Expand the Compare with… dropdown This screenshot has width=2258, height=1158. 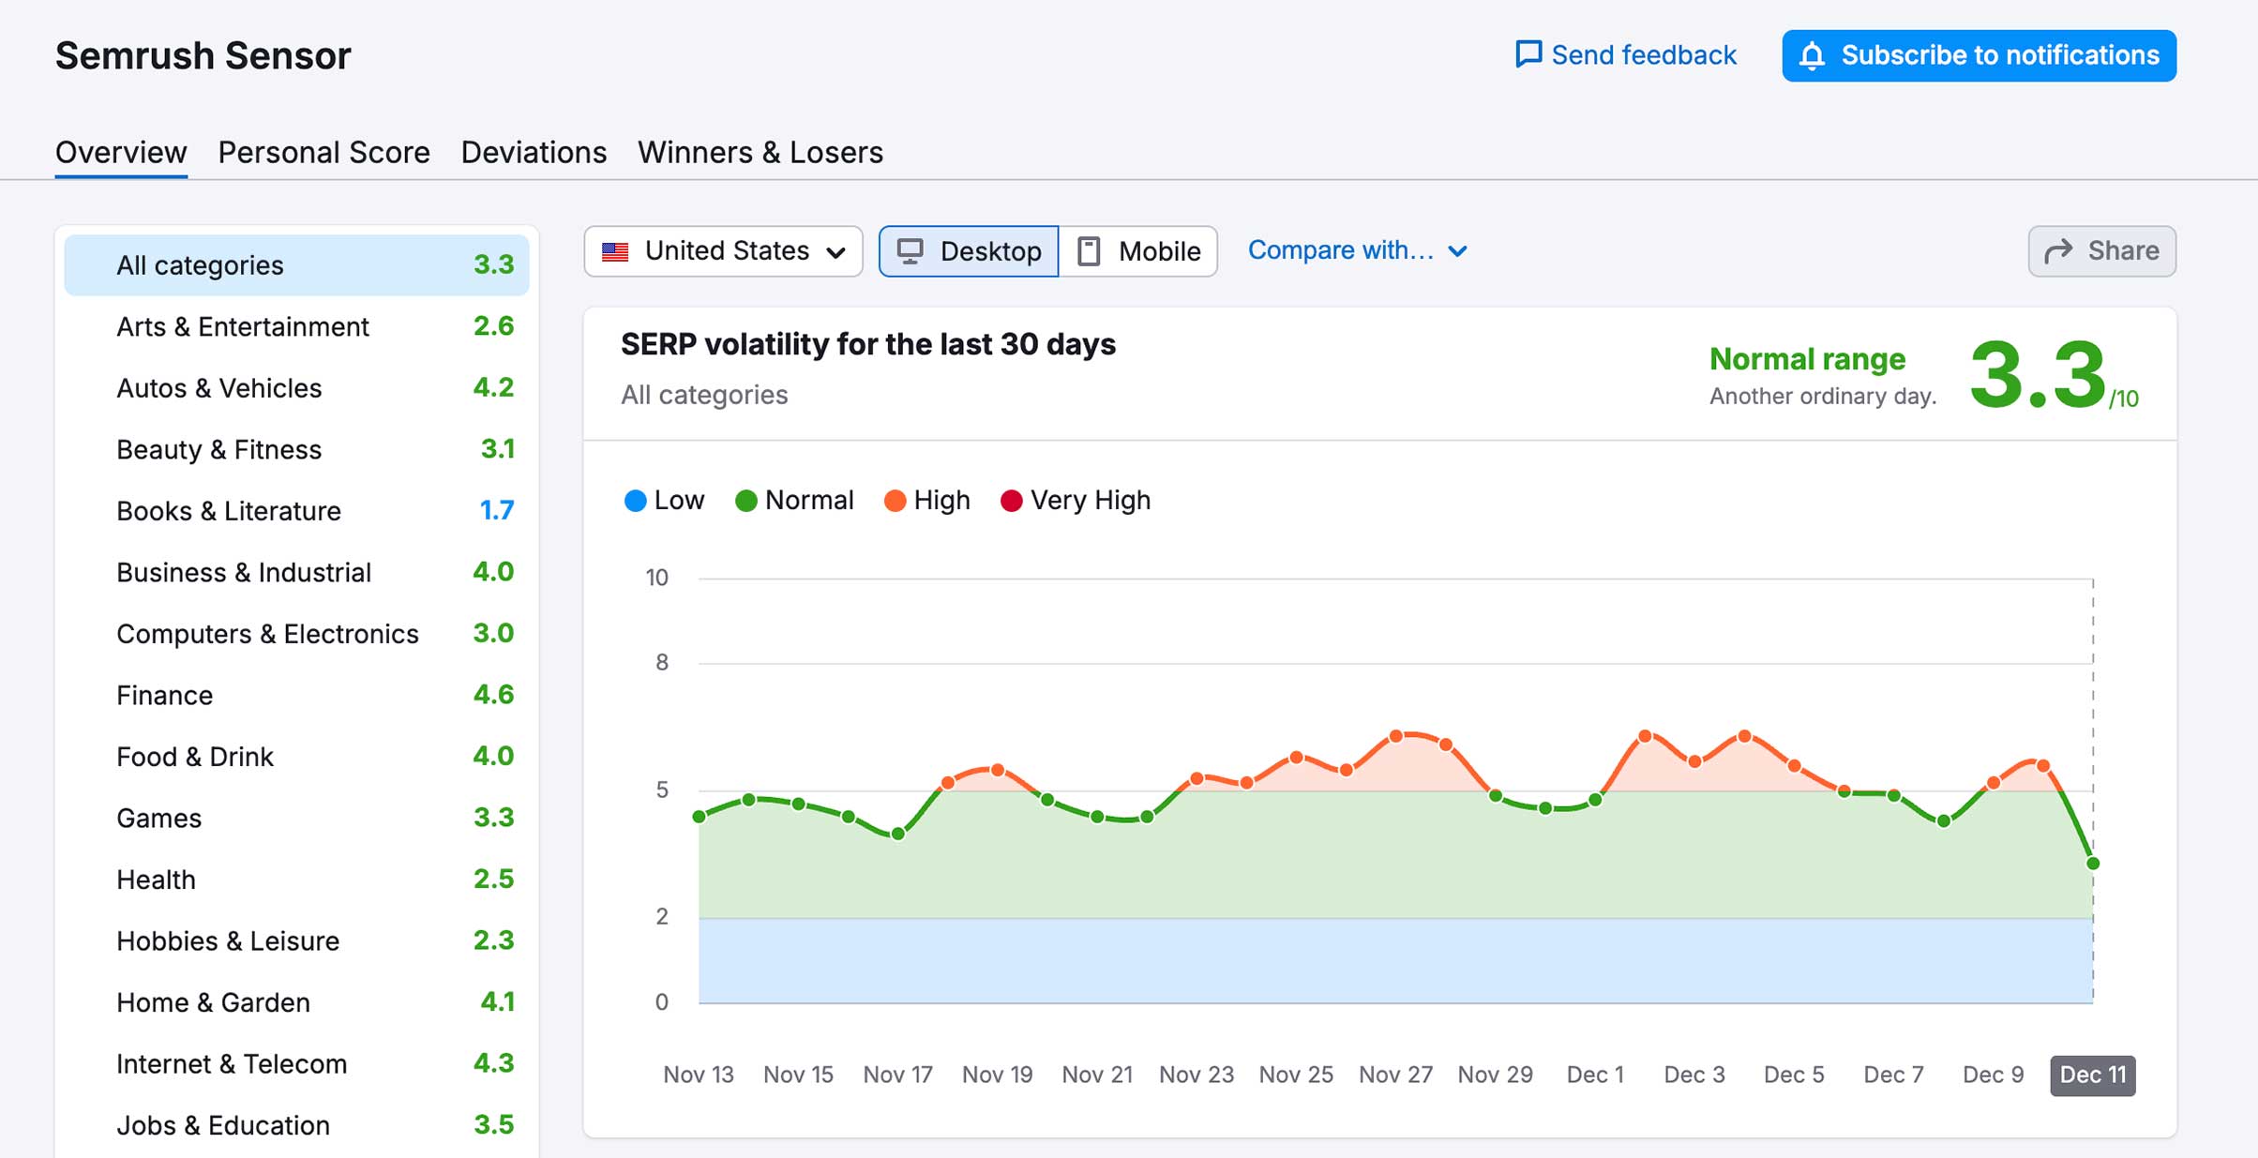point(1357,250)
